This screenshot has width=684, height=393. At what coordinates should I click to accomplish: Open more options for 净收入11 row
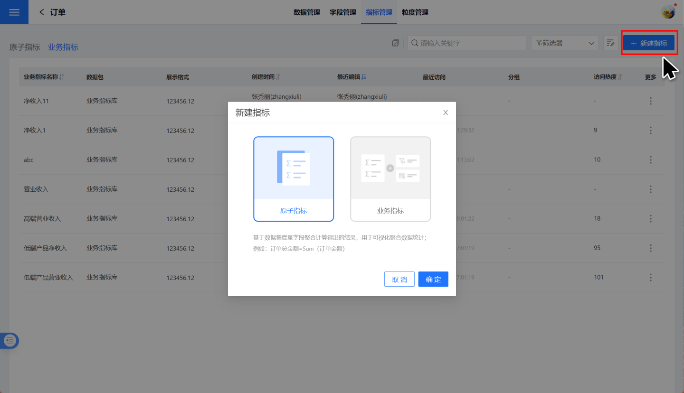click(x=650, y=101)
